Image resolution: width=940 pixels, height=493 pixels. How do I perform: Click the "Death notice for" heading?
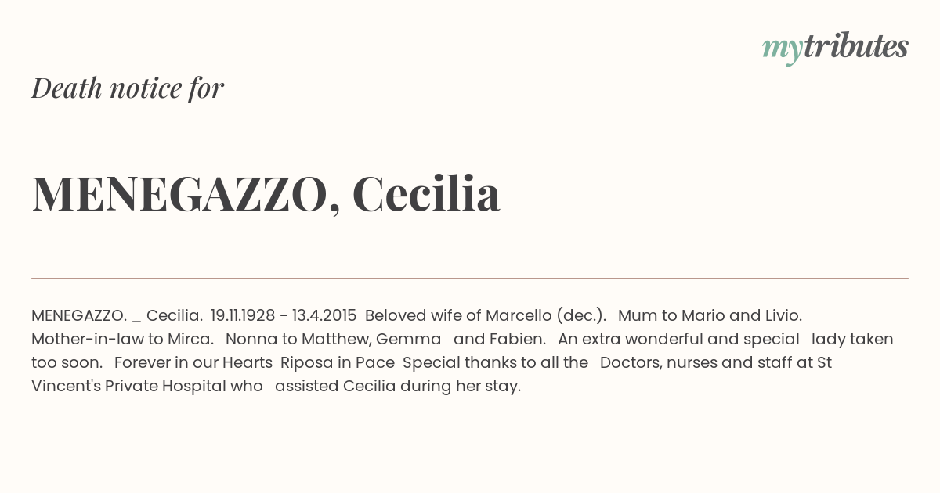(x=128, y=88)
